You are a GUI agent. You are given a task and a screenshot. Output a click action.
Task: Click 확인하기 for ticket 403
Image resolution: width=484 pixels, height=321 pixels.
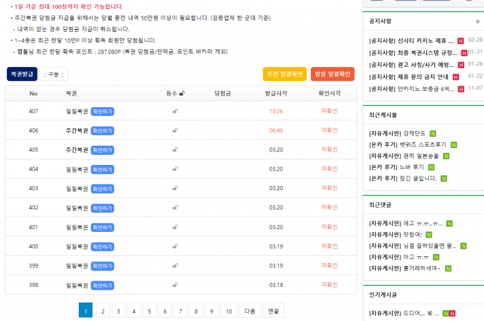(x=103, y=189)
